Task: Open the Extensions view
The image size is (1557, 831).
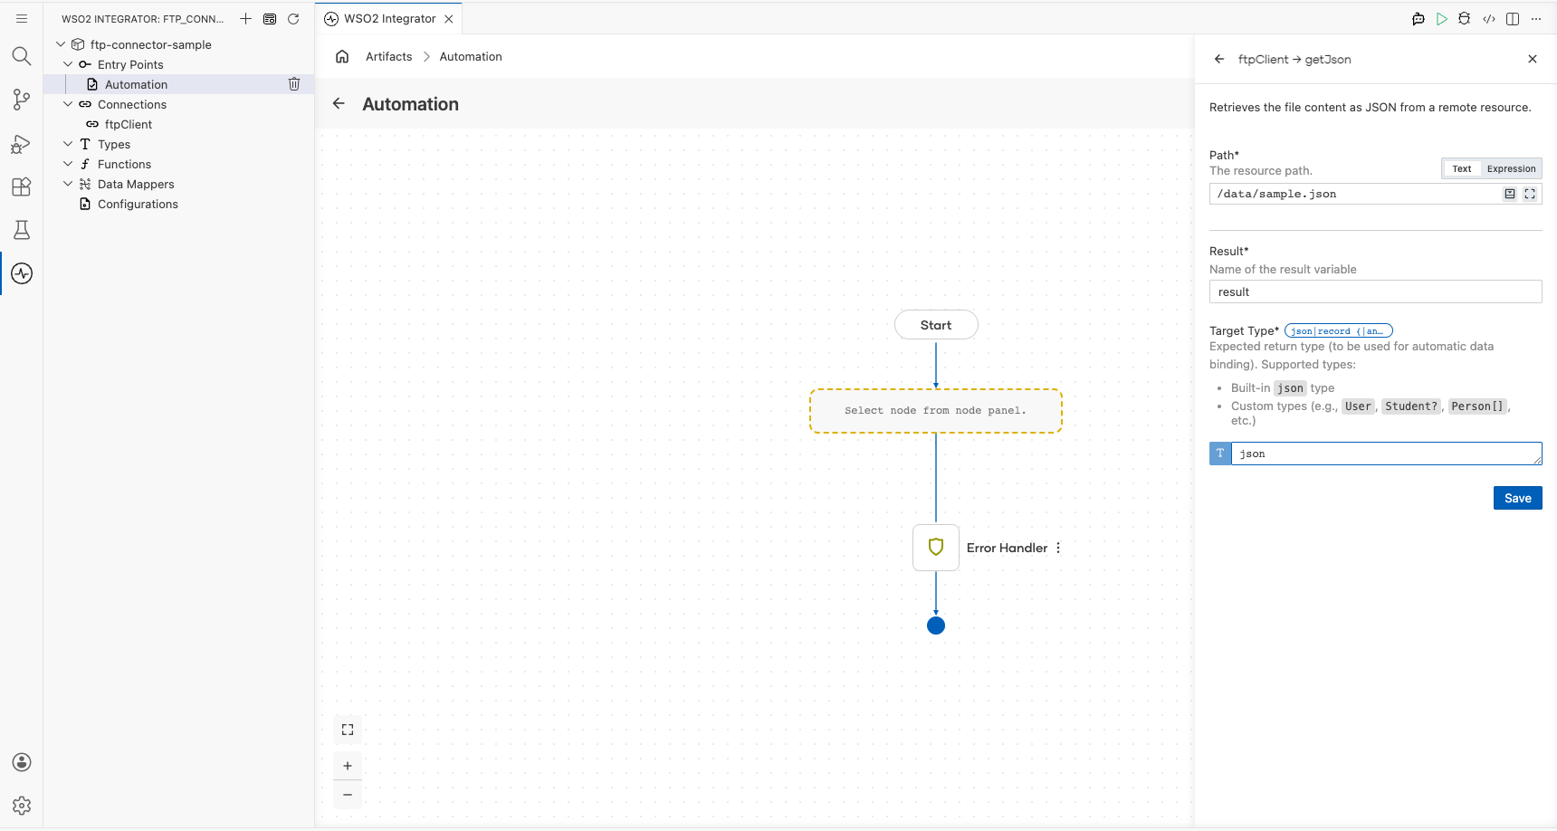Action: tap(22, 186)
